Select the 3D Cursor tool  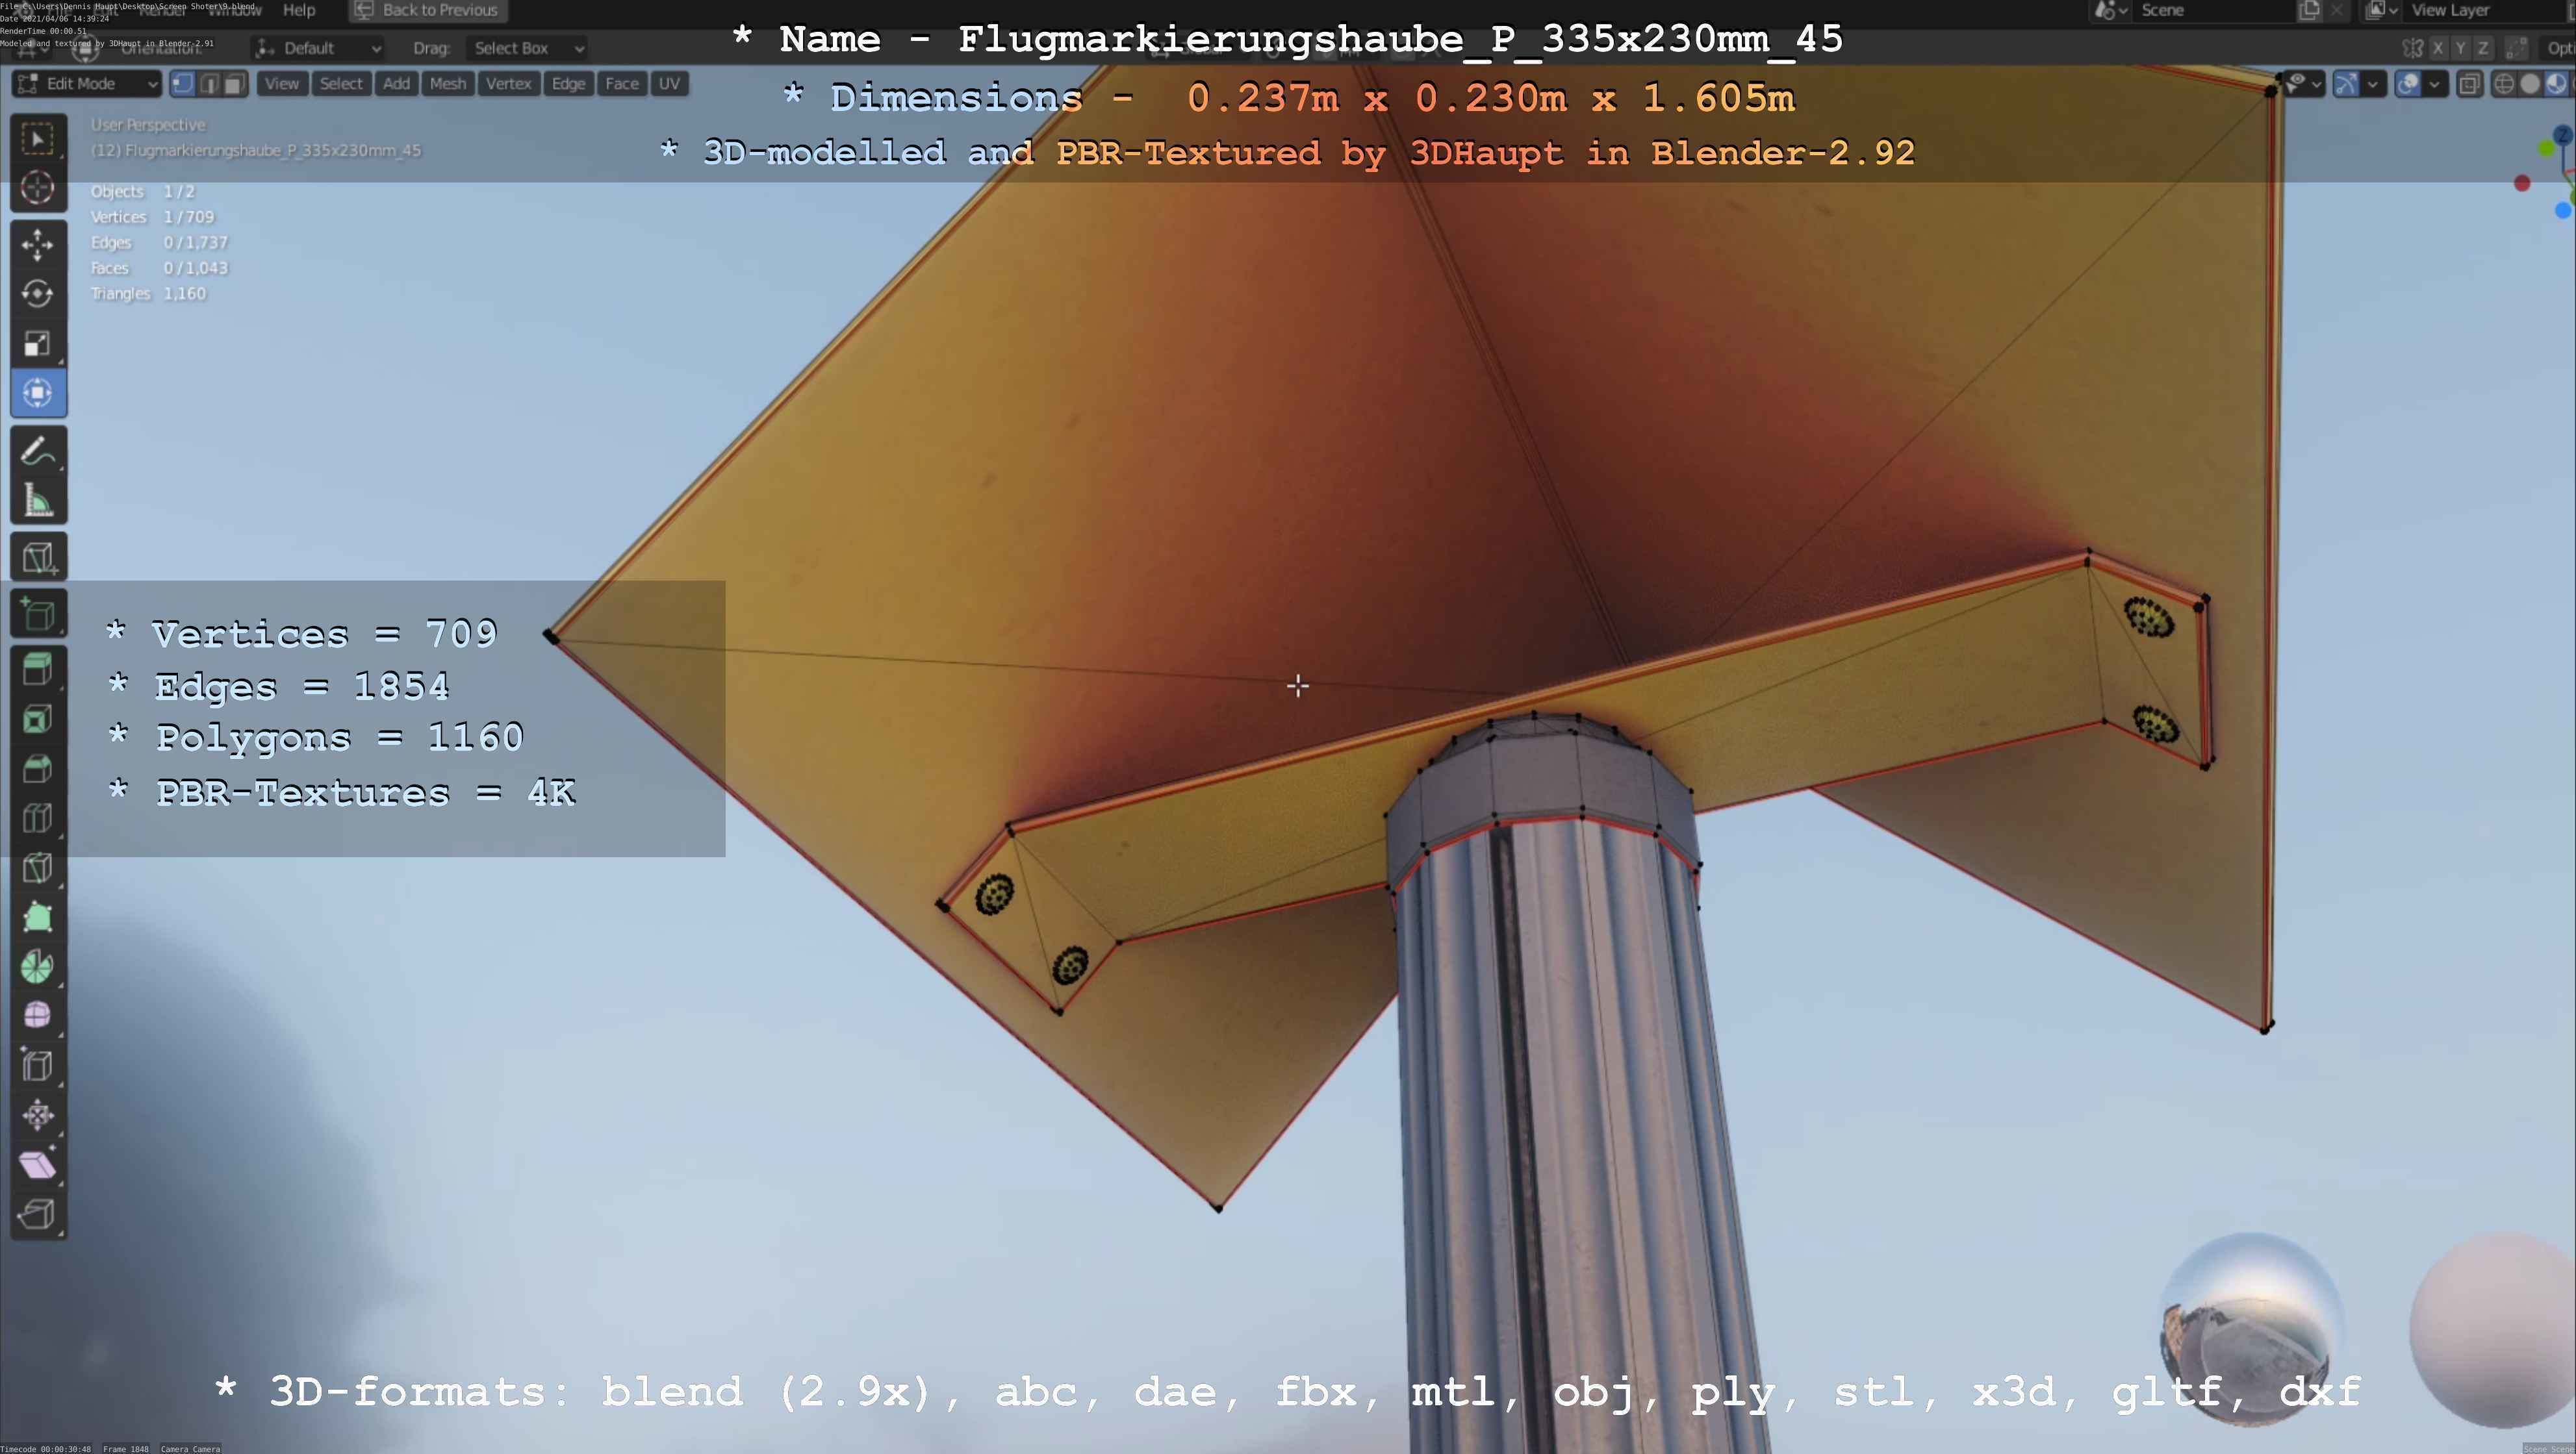tap(38, 188)
